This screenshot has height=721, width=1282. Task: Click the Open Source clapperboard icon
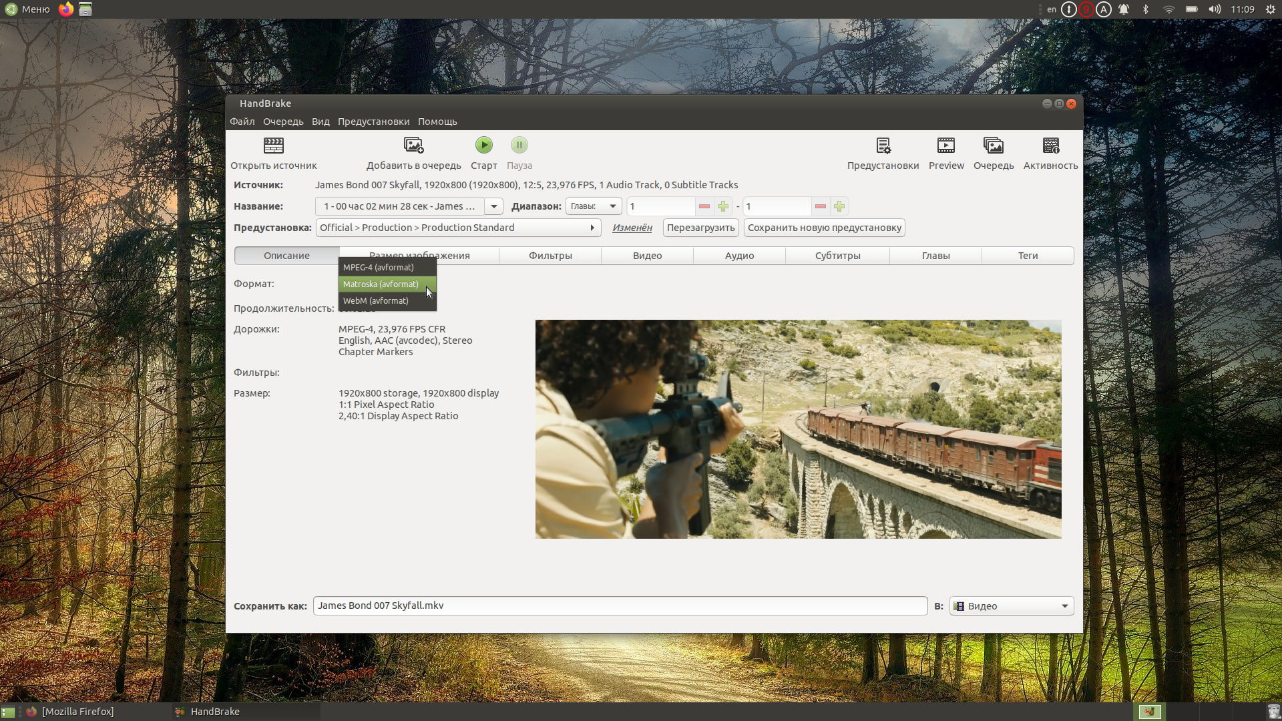tap(274, 145)
